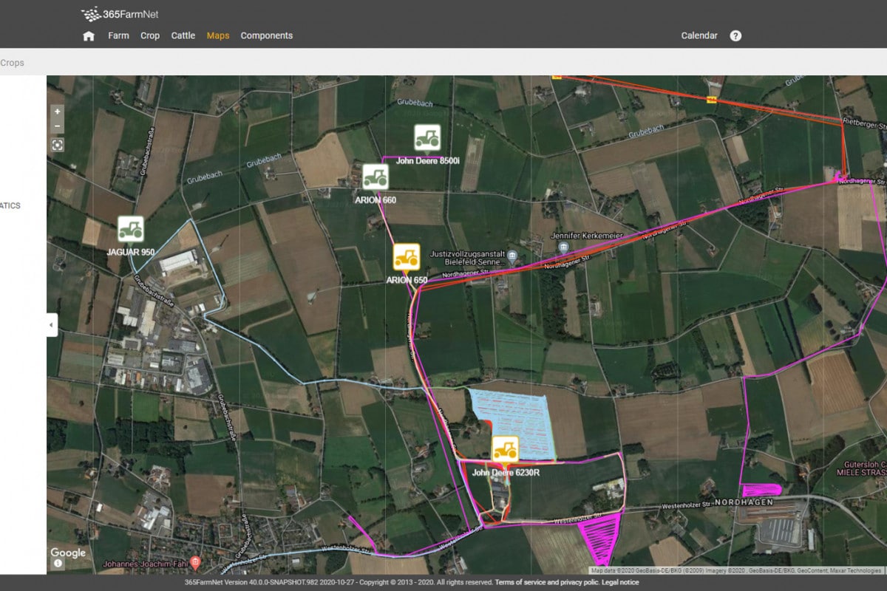Click the map info icon below Google
Screen dimensions: 887x591
[x=58, y=564]
